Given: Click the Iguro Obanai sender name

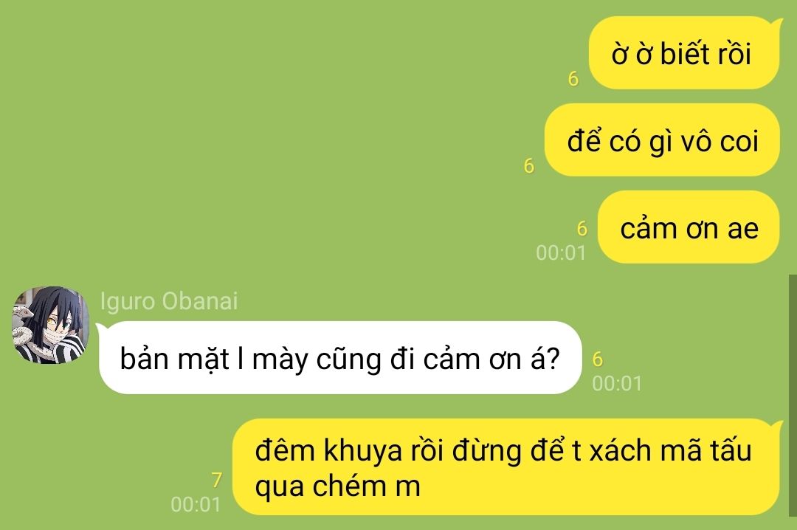Looking at the screenshot, I should click(x=169, y=301).
